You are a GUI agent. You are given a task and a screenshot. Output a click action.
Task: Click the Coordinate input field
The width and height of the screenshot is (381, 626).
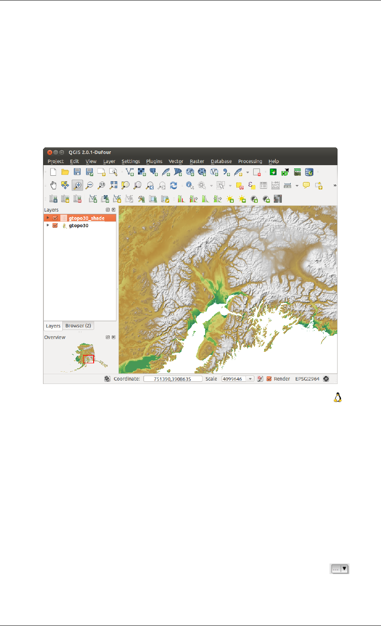pyautogui.click(x=173, y=379)
